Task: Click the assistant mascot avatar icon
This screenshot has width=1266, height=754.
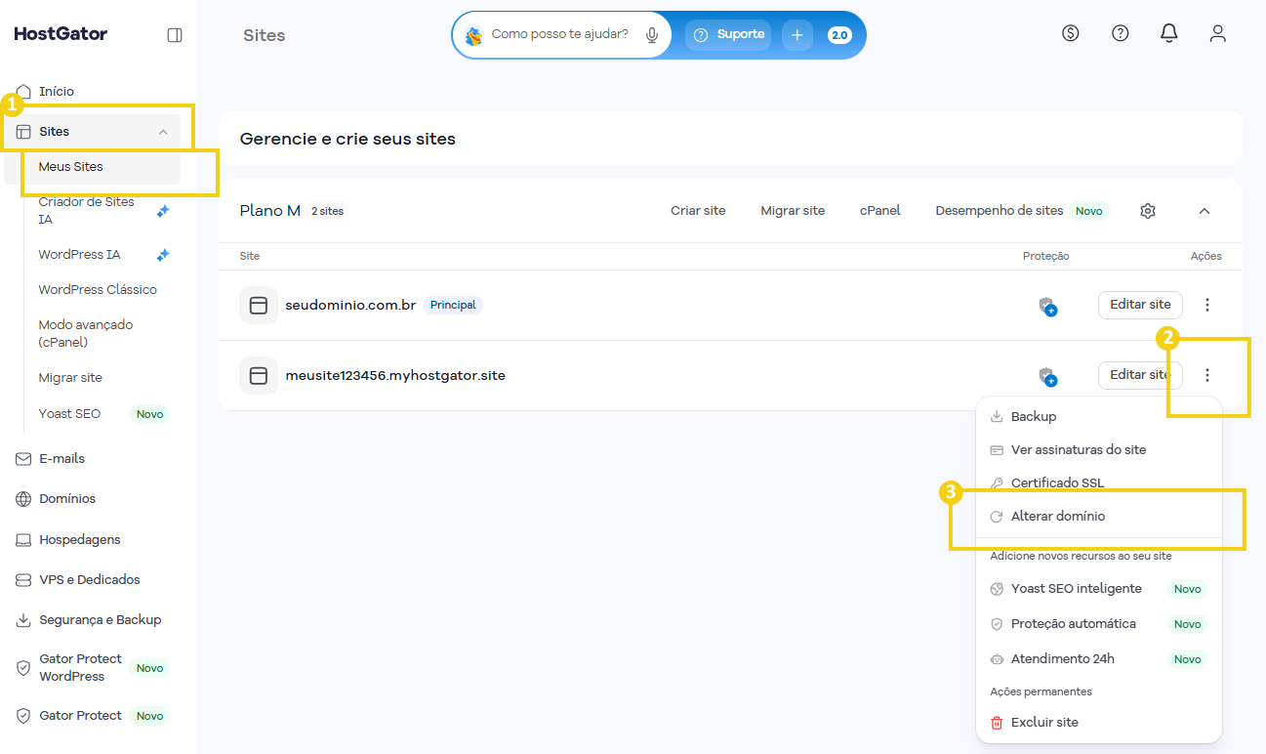Action: pos(473,35)
